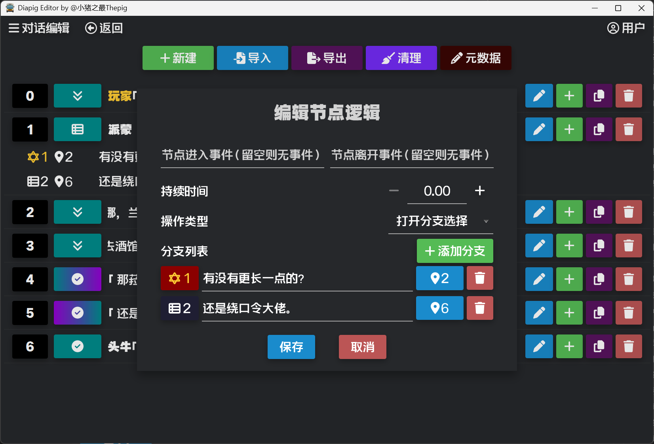Image resolution: width=654 pixels, height=444 pixels.
Task: Click the pencil edit icon for node 0
Action: [539, 96]
